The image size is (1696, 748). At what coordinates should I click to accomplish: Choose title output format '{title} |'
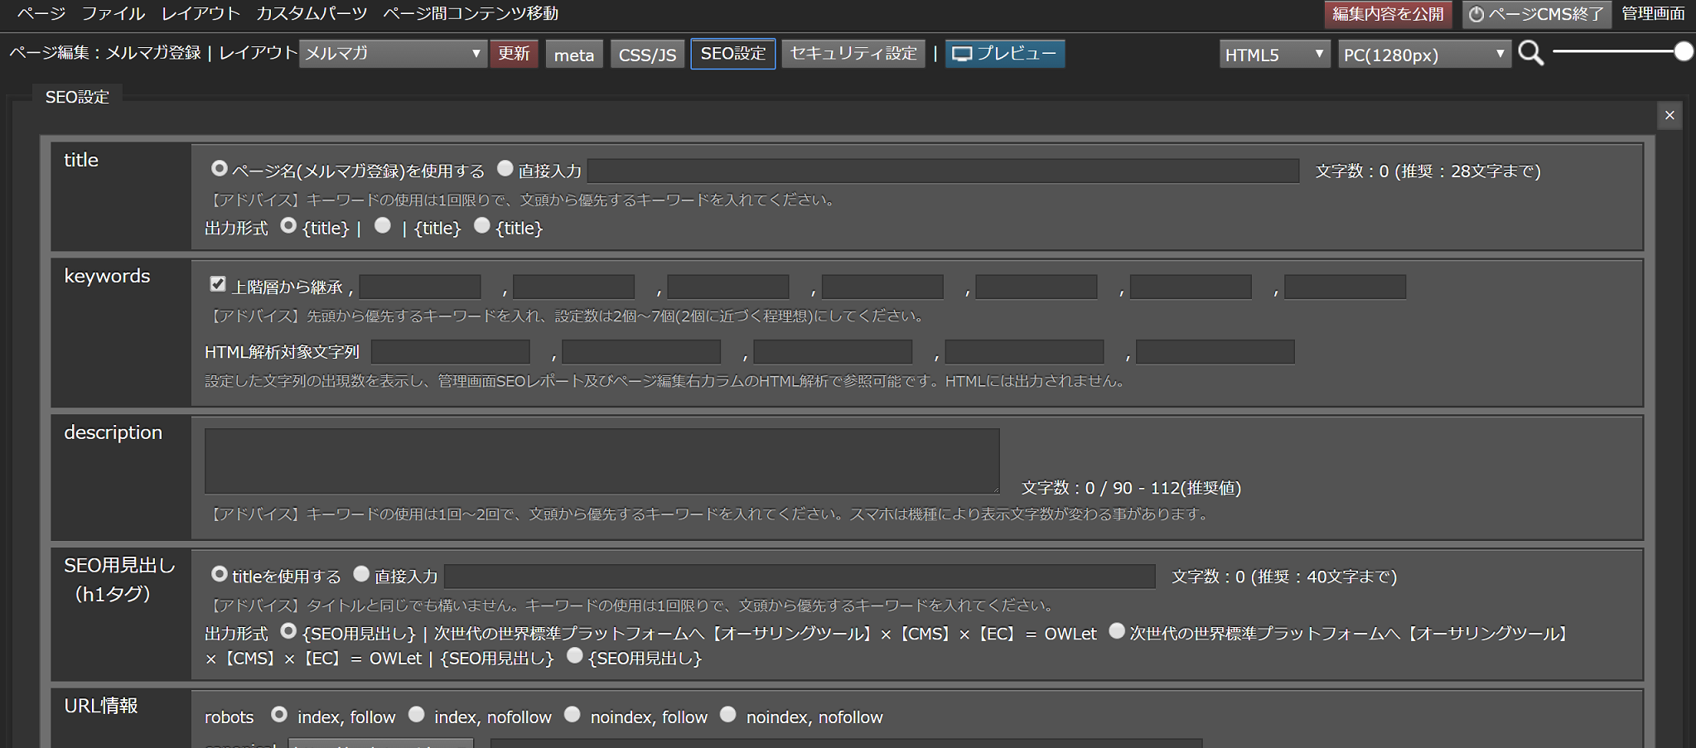coord(288,225)
